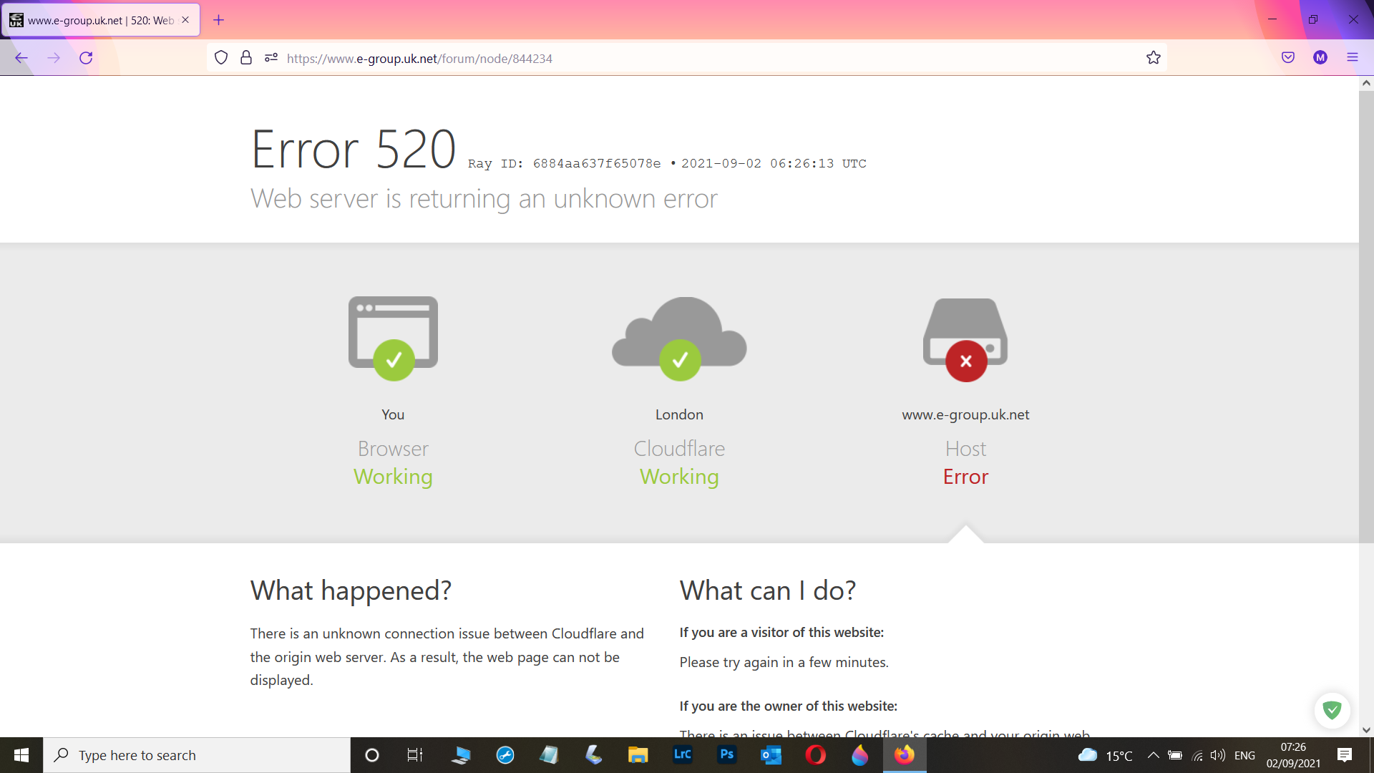Click the site padlock security icon

(x=246, y=58)
